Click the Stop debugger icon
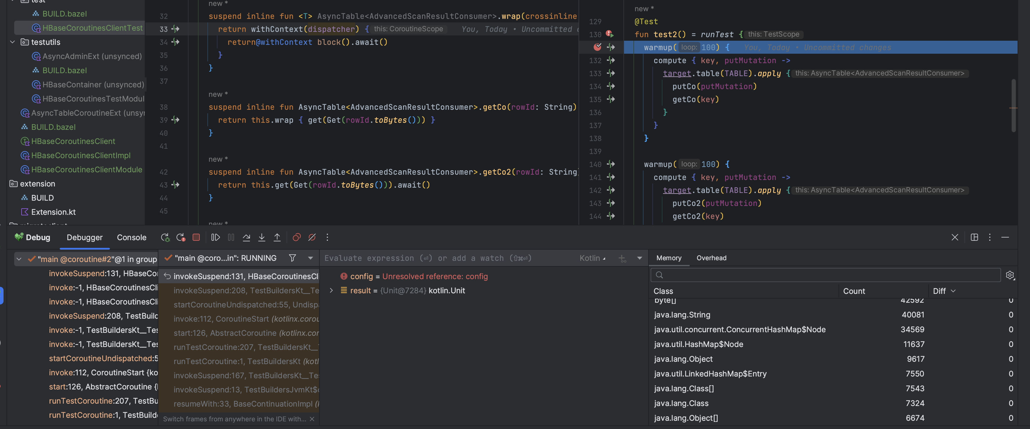 pos(196,237)
